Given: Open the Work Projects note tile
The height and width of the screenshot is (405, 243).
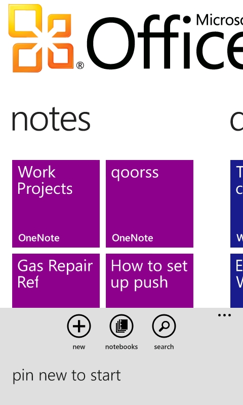Looking at the screenshot, I should [x=56, y=204].
